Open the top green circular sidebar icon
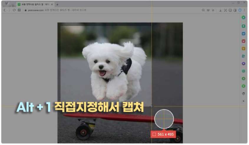 (x=243, y=18)
